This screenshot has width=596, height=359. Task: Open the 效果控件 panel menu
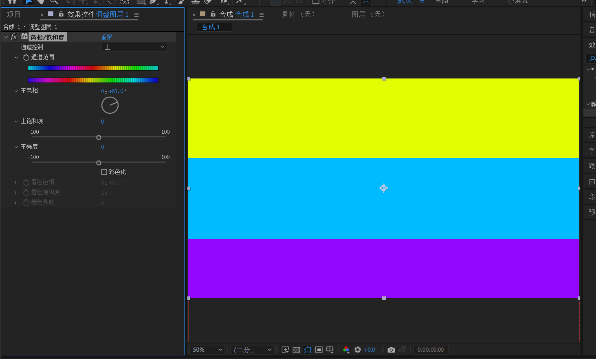136,15
